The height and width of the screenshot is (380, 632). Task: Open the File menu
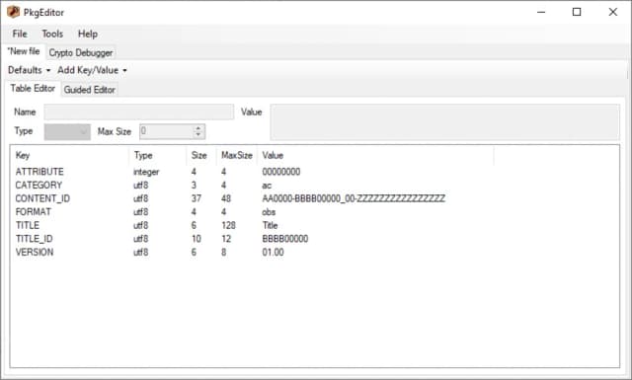coord(20,34)
